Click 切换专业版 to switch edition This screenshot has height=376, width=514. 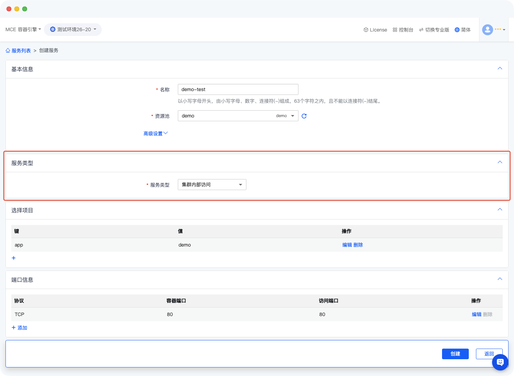pyautogui.click(x=434, y=30)
